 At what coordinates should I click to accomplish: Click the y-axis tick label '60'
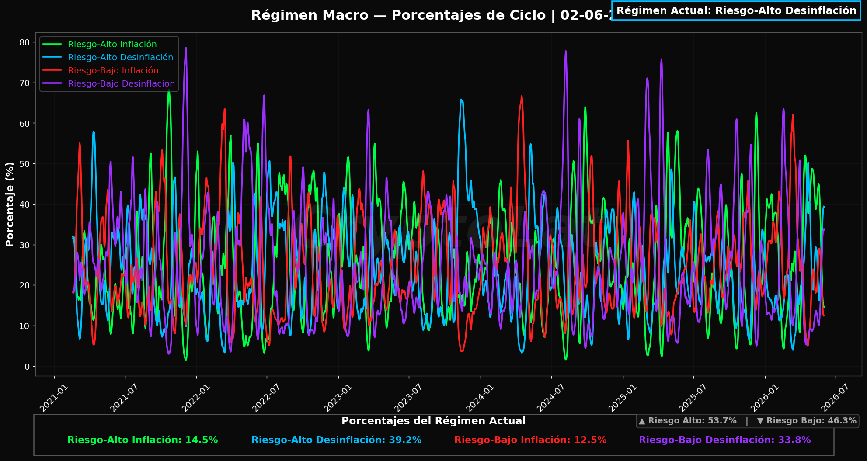(24, 124)
